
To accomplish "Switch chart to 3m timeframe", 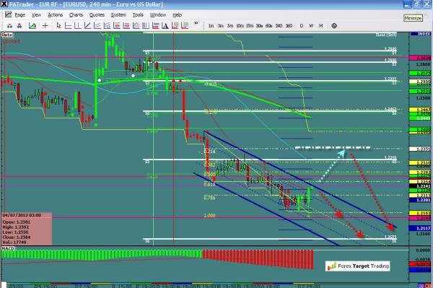I will click(x=220, y=26).
